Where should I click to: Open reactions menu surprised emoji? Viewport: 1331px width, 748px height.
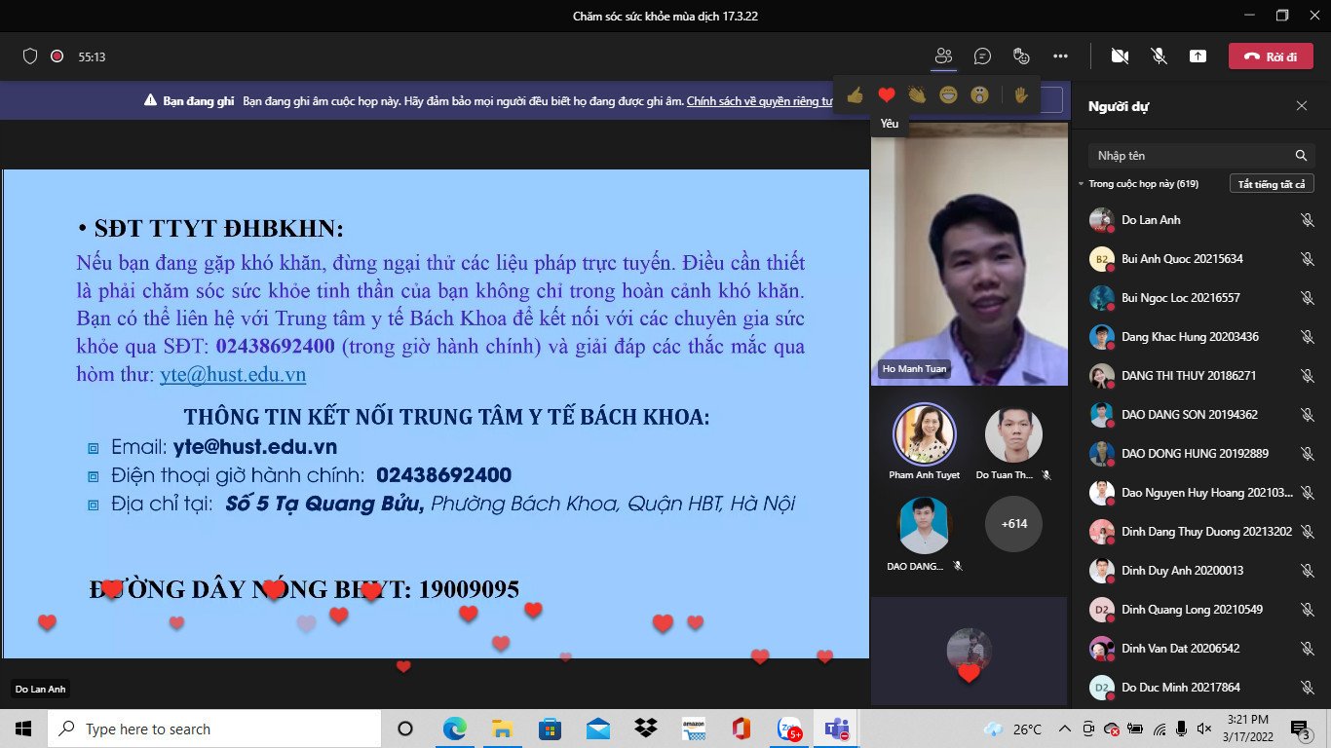click(x=979, y=95)
